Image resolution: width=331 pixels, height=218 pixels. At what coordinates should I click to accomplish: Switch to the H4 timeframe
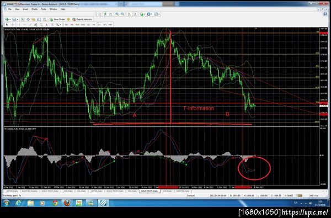point(94,25)
